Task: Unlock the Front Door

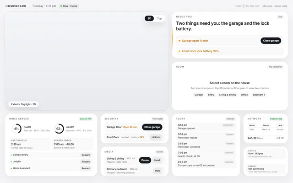Action: click(x=156, y=137)
